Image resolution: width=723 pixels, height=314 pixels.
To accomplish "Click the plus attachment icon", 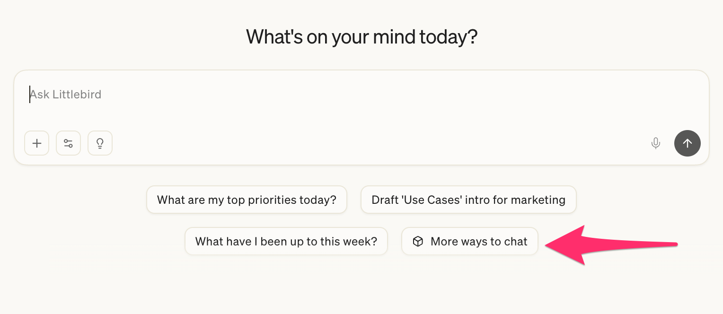I will [37, 143].
